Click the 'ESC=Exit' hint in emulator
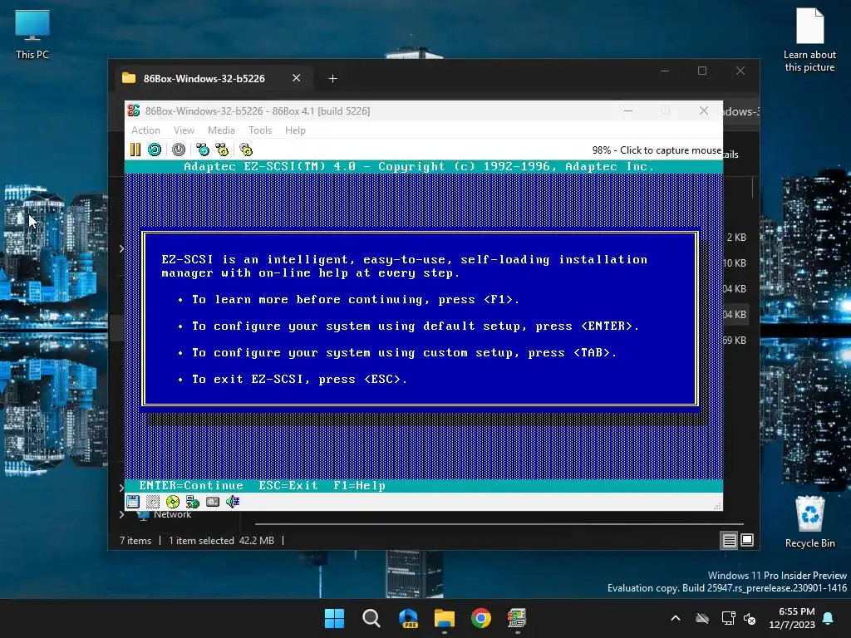The height and width of the screenshot is (638, 851). [288, 485]
